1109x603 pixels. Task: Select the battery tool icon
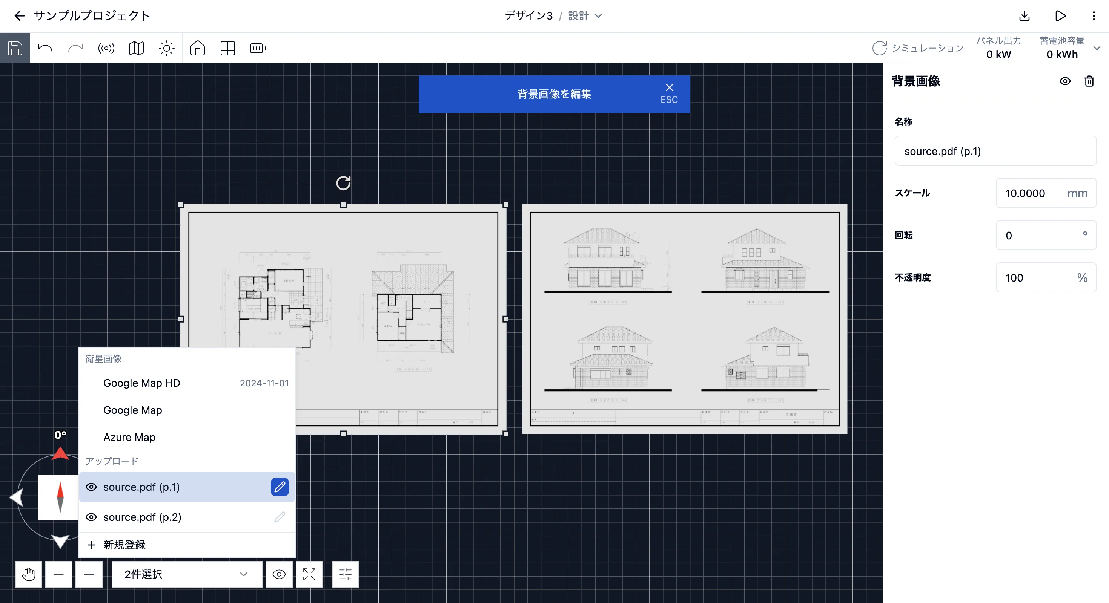pyautogui.click(x=258, y=48)
